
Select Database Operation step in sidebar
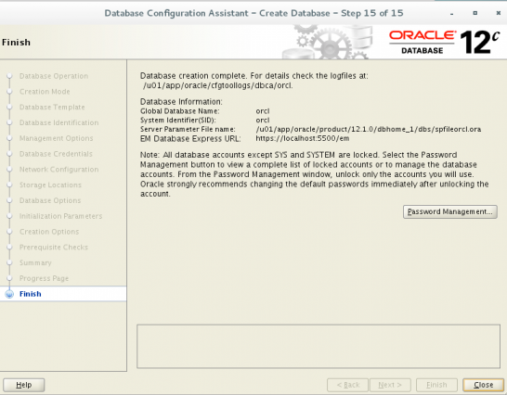[54, 76]
